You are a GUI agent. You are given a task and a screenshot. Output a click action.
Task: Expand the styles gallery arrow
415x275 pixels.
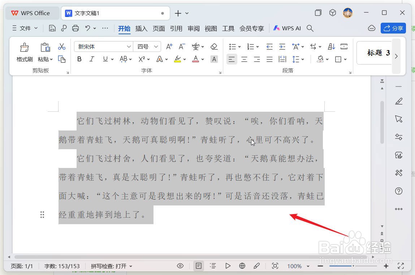coord(396,56)
